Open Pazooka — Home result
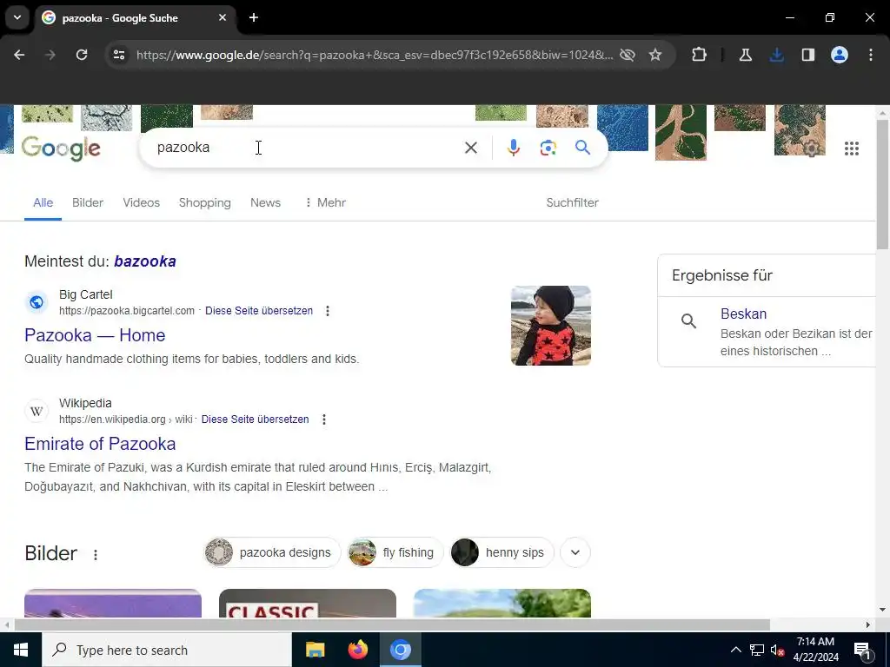890x667 pixels. tap(95, 335)
